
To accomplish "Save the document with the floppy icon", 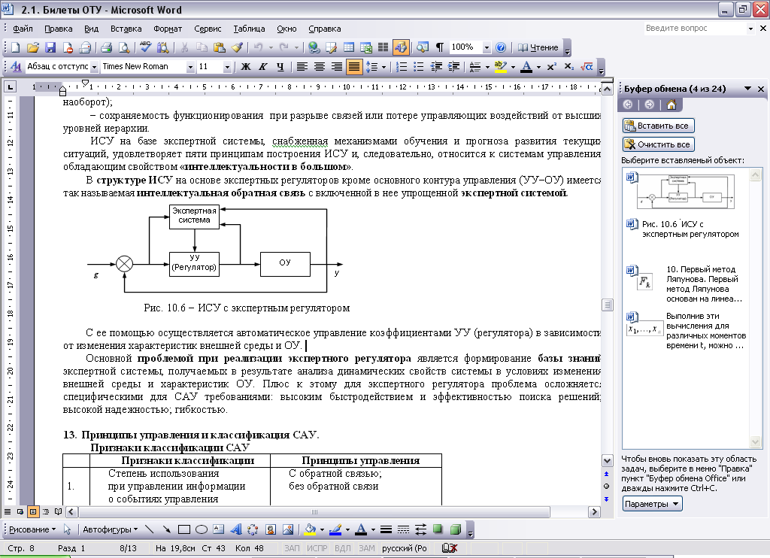I will pyautogui.click(x=50, y=47).
